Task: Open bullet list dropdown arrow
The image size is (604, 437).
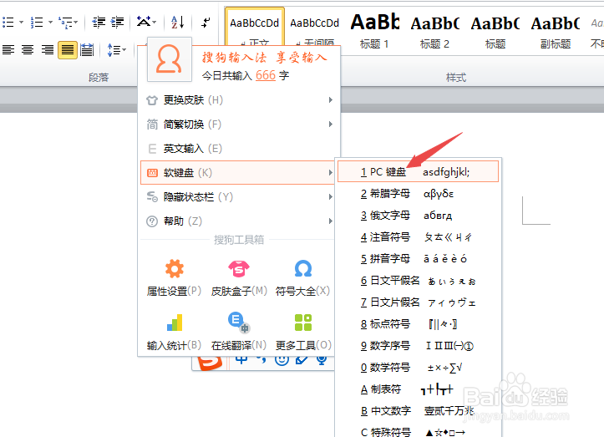Action: [21, 22]
